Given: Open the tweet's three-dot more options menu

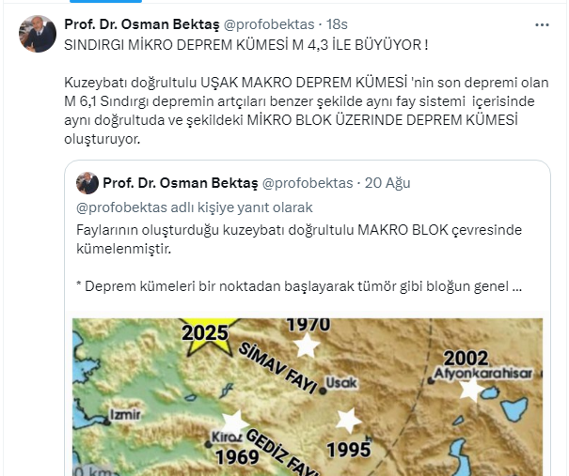Looking at the screenshot, I should pyautogui.click(x=542, y=25).
